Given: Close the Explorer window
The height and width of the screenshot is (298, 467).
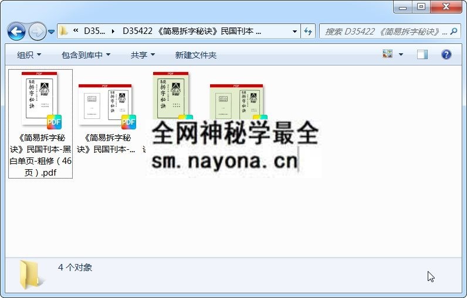Looking at the screenshot, I should pos(446,6).
